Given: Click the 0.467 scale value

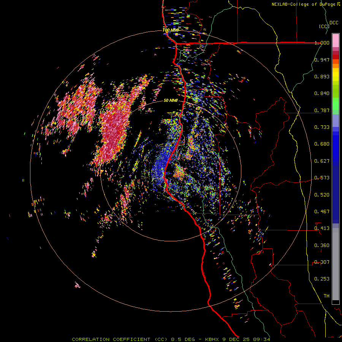Looking at the screenshot, I should click(322, 212).
